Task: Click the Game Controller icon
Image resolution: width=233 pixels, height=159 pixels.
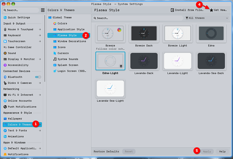Action: click(x=5, y=47)
